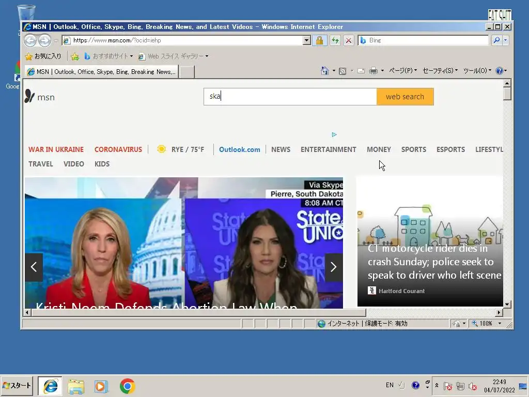Open the SPORTS section
Viewport: 529px width, 397px height.
coord(414,149)
